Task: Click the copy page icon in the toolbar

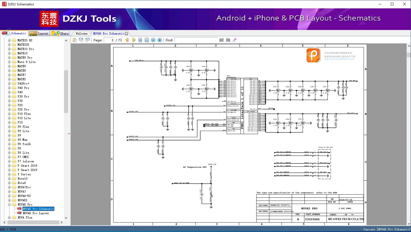Action: 75,40
